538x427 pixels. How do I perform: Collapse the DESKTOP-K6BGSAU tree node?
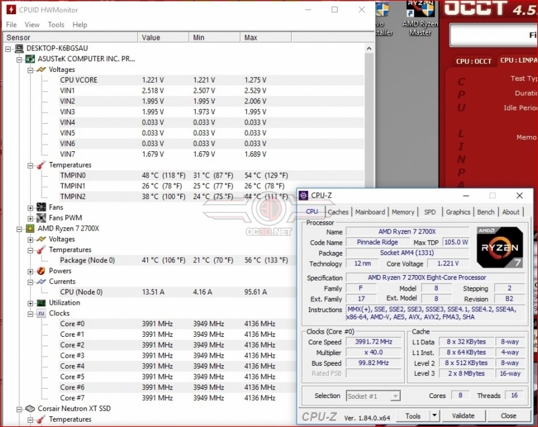click(8, 48)
